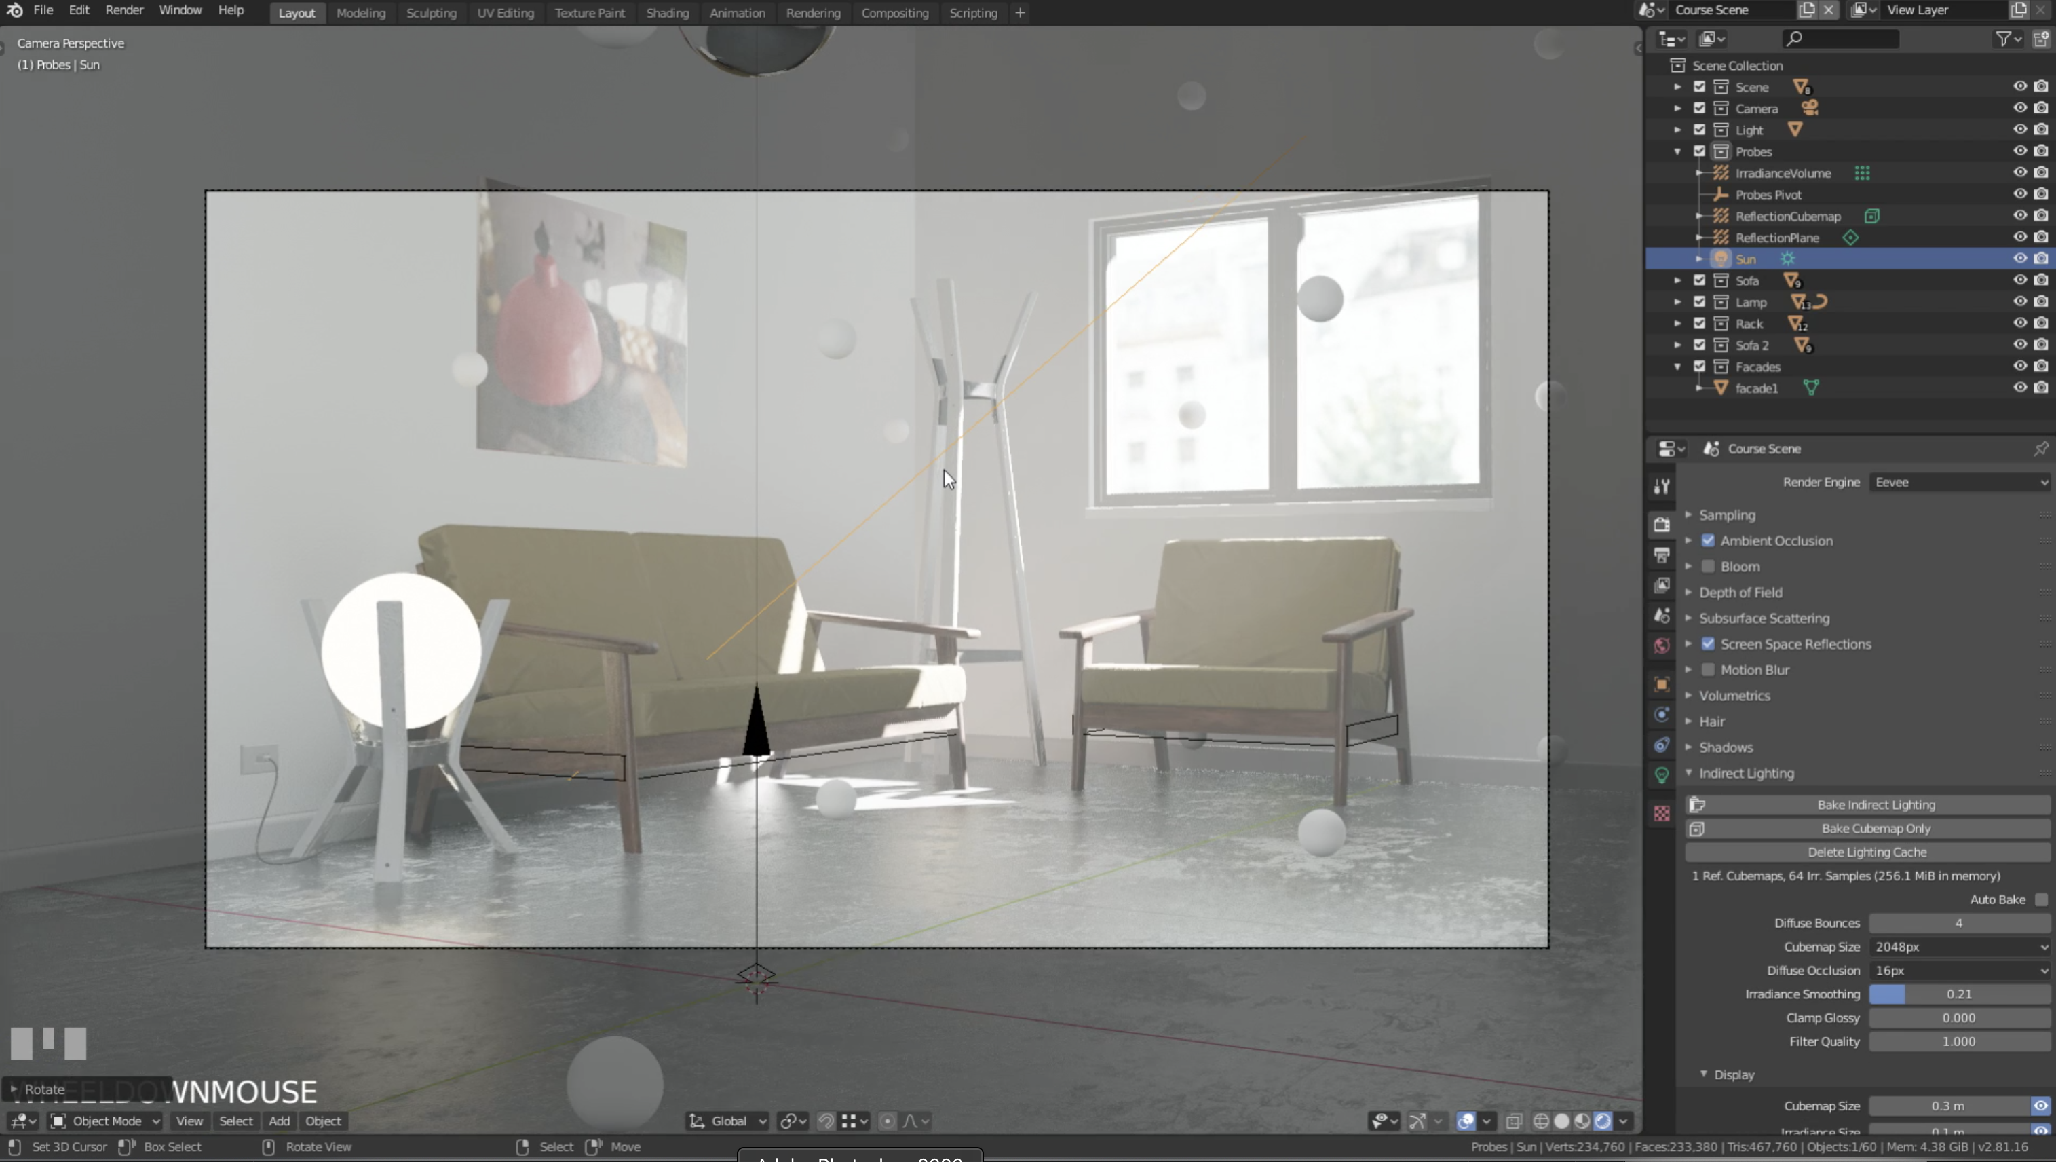Viewport: 2056px width, 1162px height.
Task: Hide the Sofa collection in viewport
Action: [x=2019, y=280]
